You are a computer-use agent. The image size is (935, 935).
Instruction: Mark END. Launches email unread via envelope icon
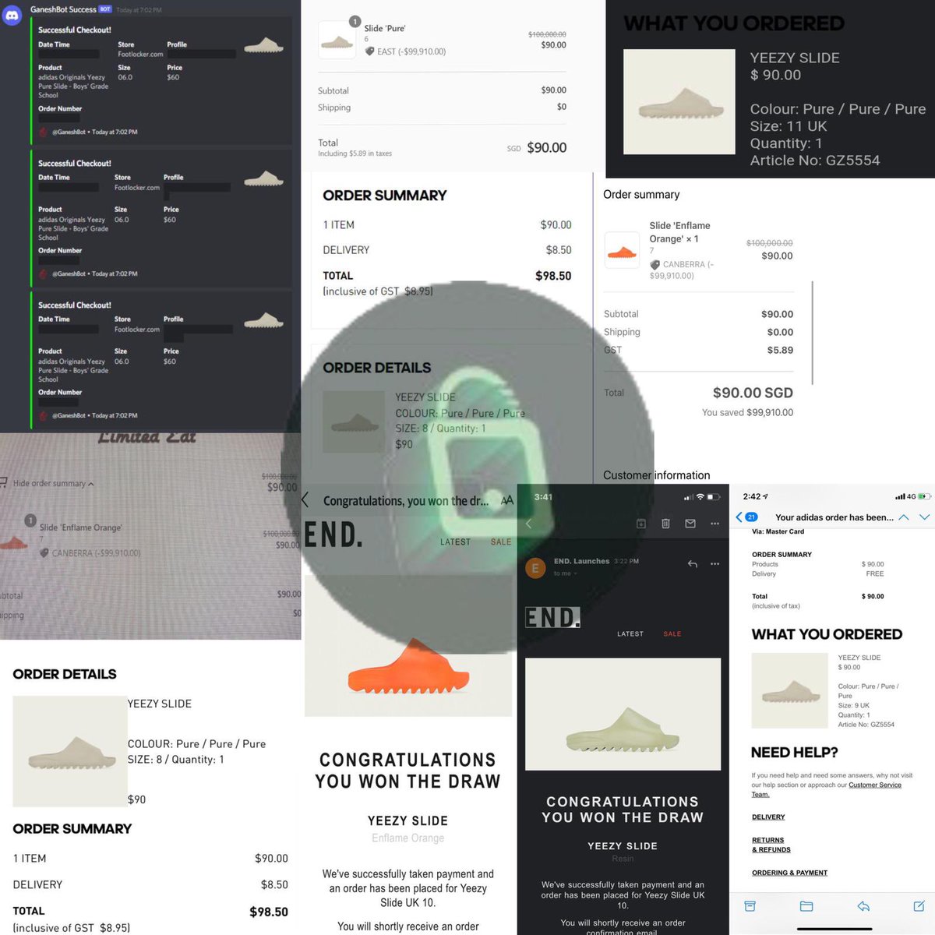point(690,524)
